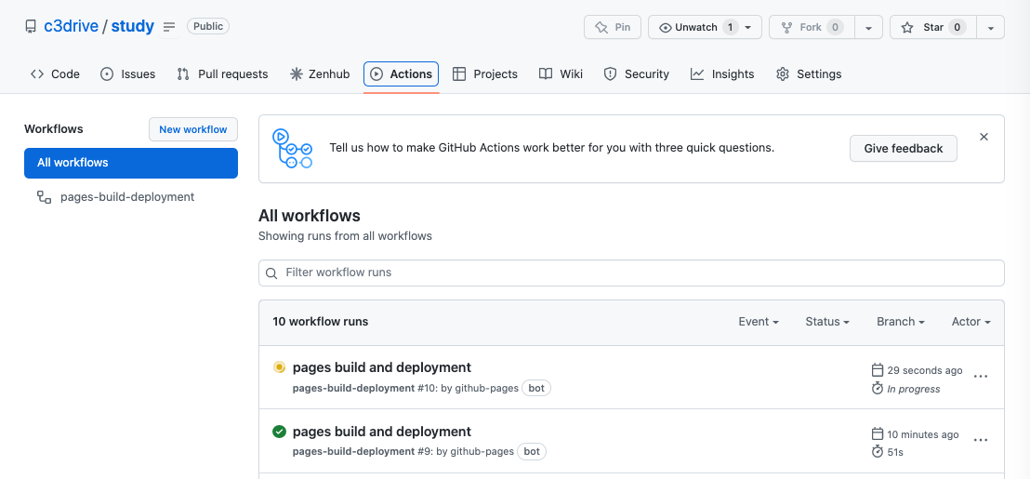Image resolution: width=1030 pixels, height=479 pixels.
Task: Dismiss the feedback banner with X
Action: (984, 137)
